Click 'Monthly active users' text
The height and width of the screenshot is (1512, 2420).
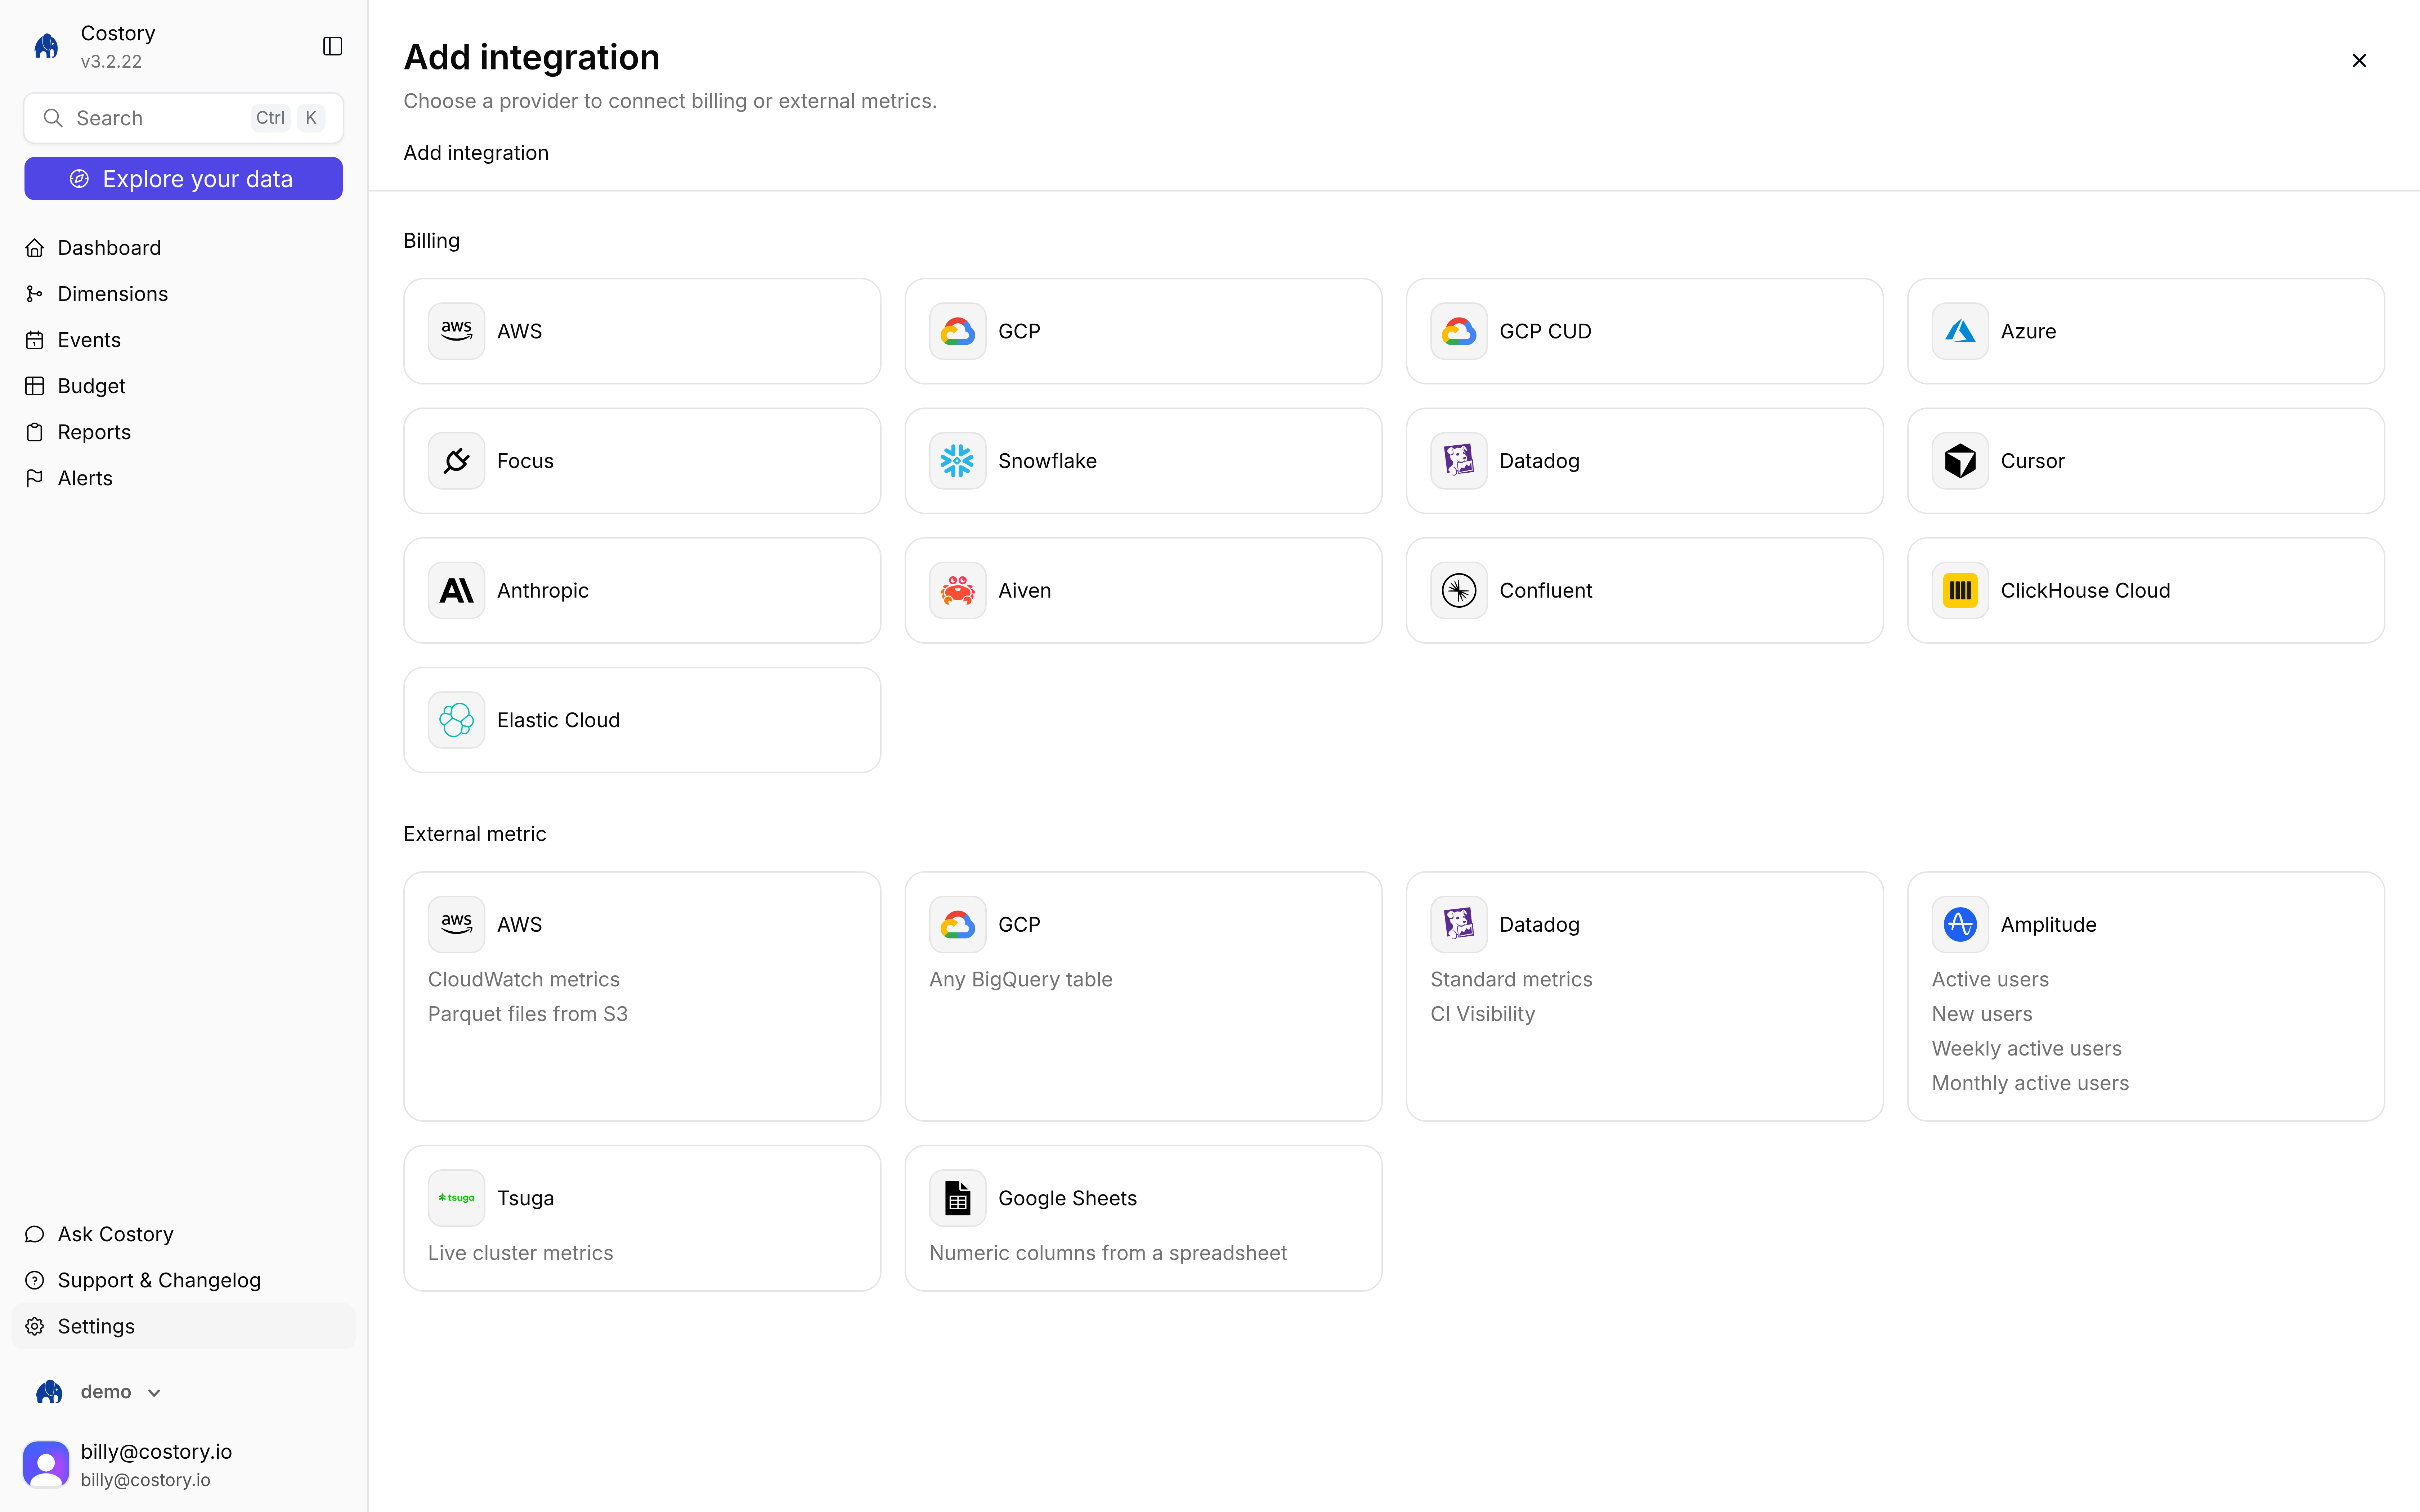[2030, 1083]
